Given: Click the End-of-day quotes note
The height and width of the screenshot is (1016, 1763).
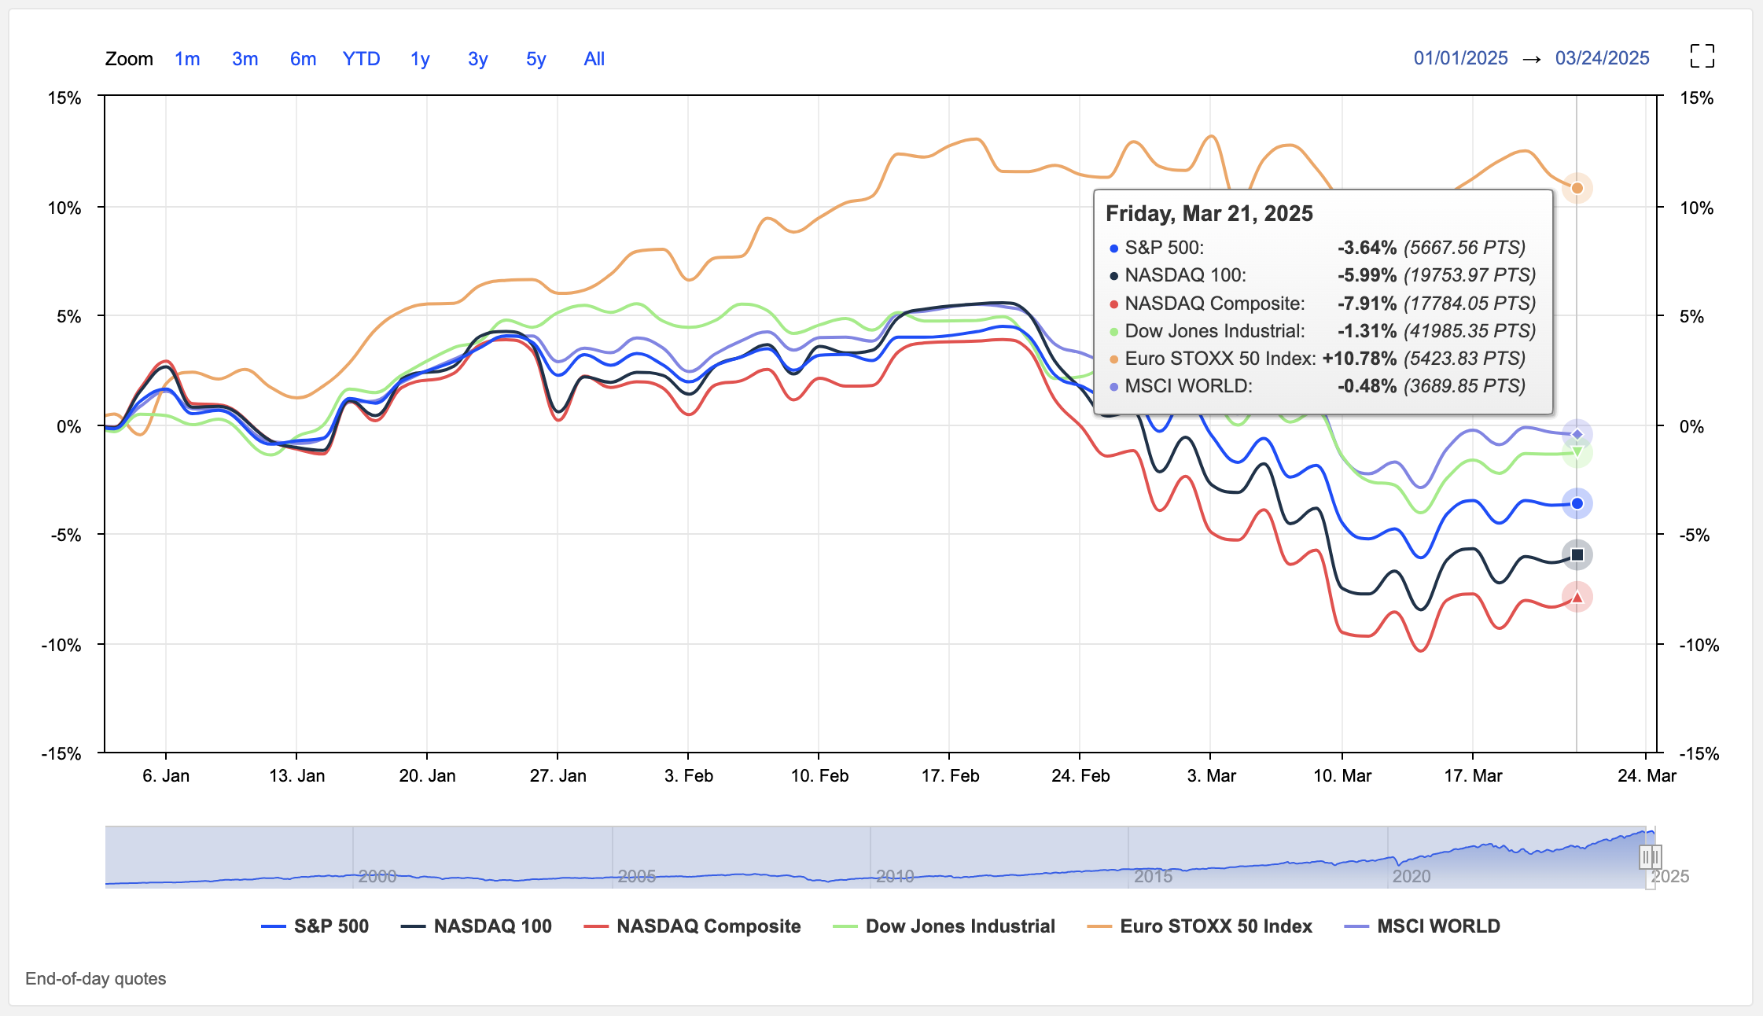Looking at the screenshot, I should 96,979.
